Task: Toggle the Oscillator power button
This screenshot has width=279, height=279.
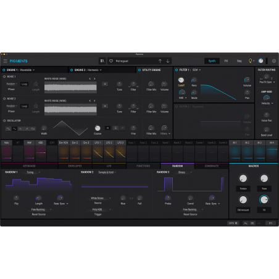Action: (x=4, y=121)
